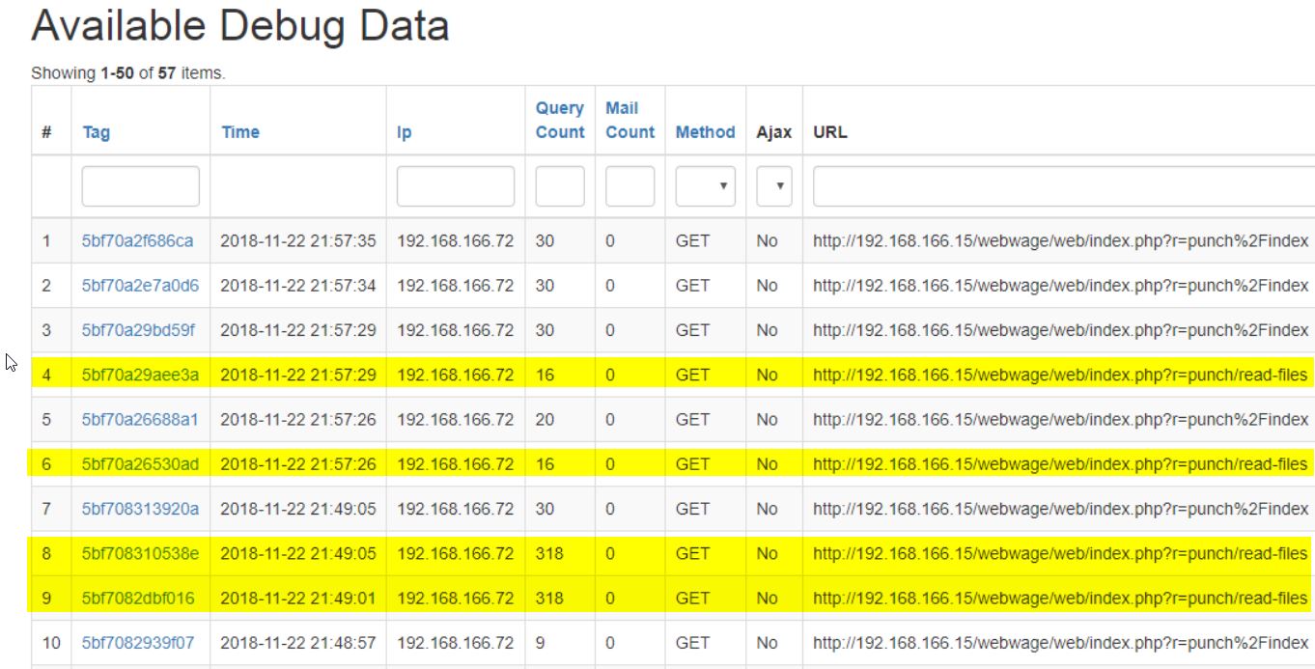The image size is (1315, 669).
Task: Click the Tag filter input field
Action: [140, 186]
